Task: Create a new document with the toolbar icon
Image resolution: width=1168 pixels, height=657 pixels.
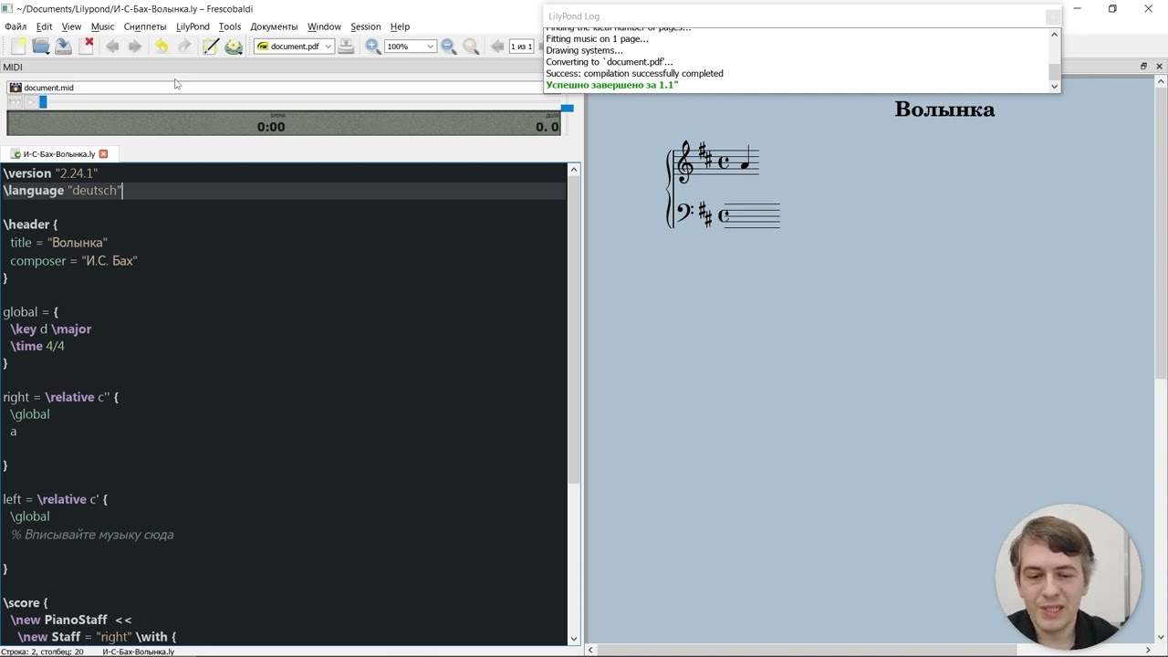Action: pyautogui.click(x=18, y=47)
